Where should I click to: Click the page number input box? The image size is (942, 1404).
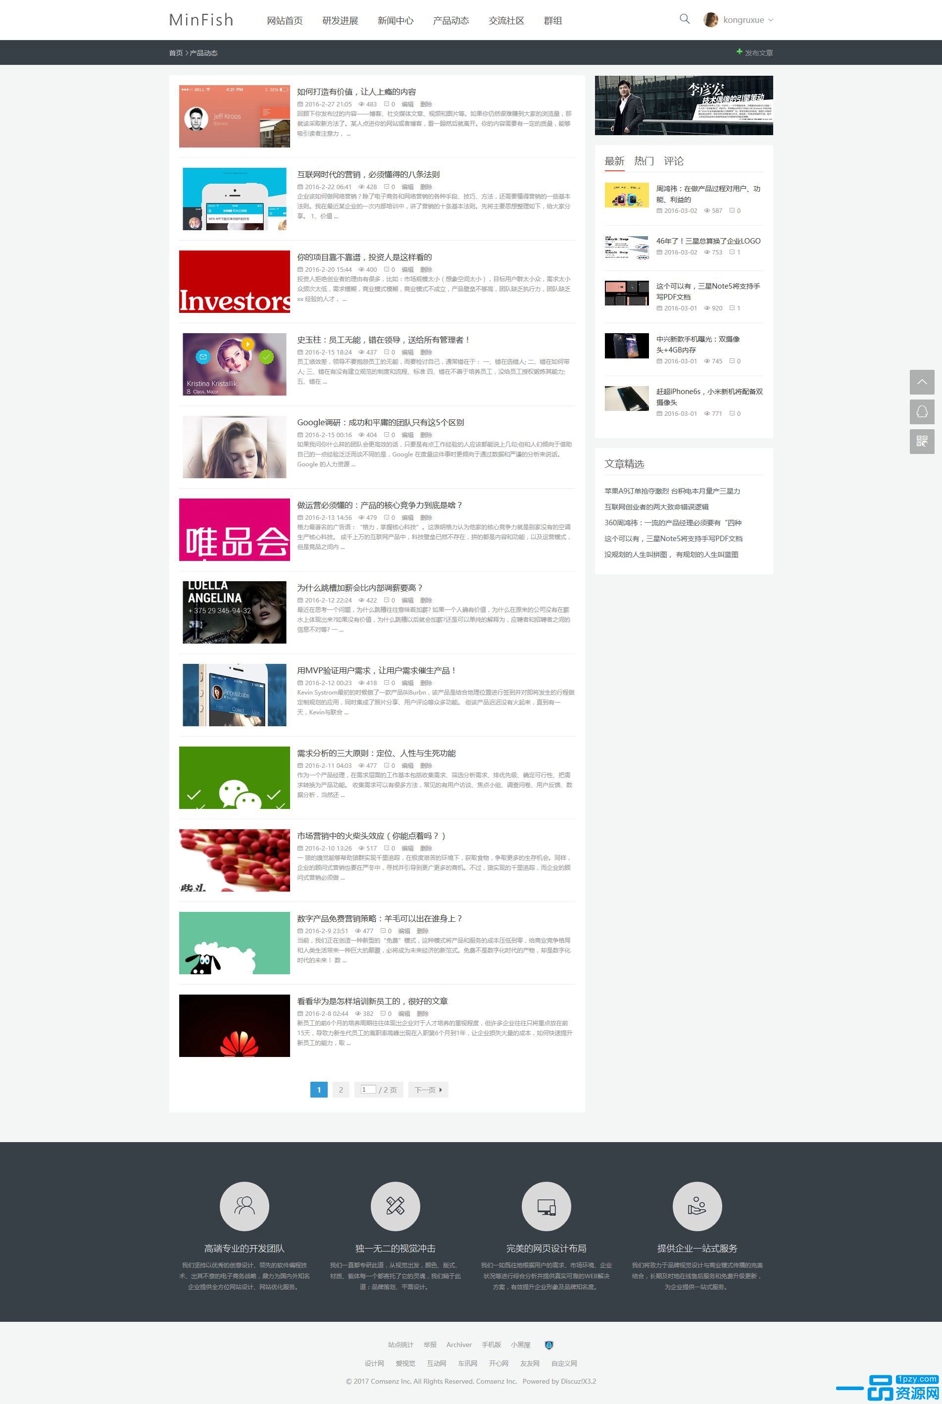click(x=368, y=1089)
